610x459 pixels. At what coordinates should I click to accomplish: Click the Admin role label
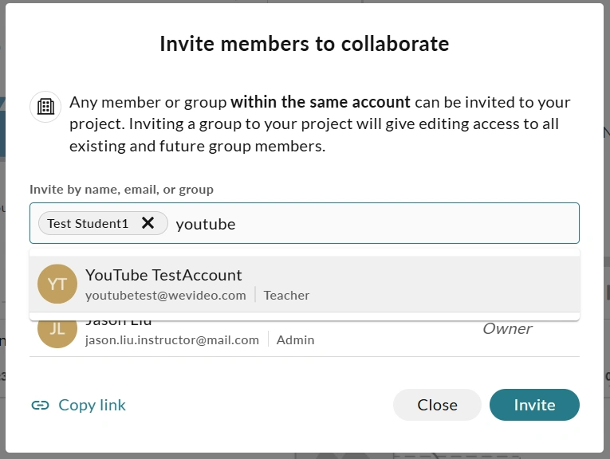click(x=295, y=340)
